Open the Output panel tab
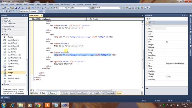Screen dimensions: 192x108 5,98
